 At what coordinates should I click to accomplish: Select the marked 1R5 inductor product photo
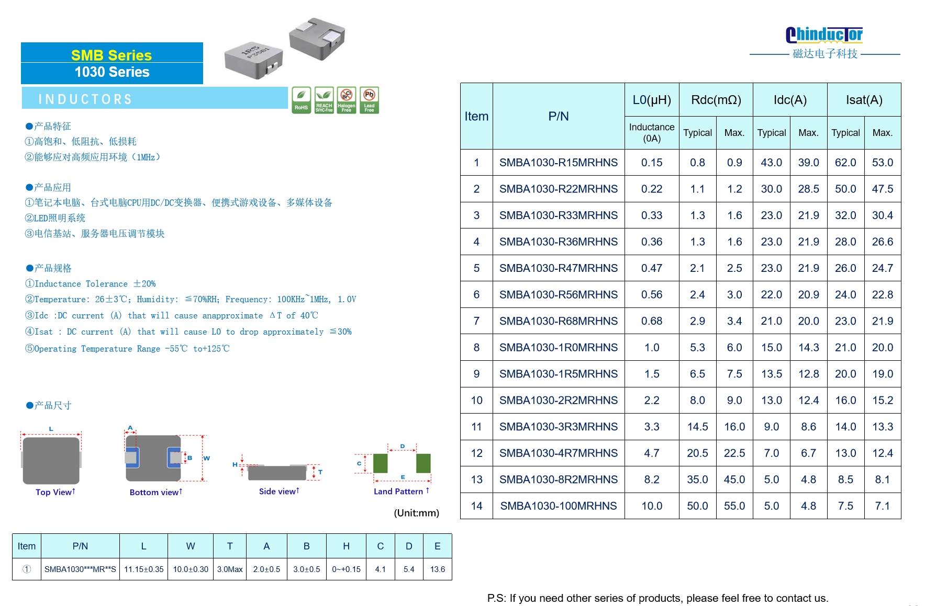point(253,60)
